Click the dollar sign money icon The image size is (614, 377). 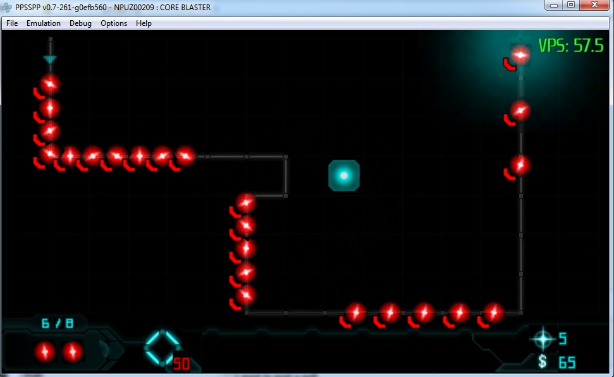543,362
